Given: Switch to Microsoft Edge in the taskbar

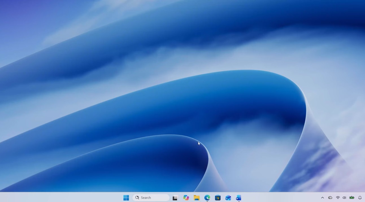Looking at the screenshot, I should [207, 198].
